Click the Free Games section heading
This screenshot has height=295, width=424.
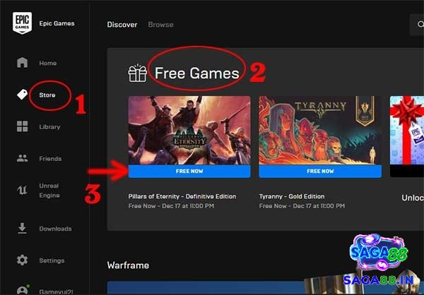point(197,73)
